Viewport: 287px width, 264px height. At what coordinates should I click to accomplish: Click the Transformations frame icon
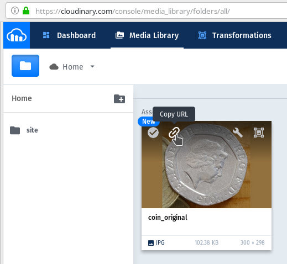tap(202, 35)
